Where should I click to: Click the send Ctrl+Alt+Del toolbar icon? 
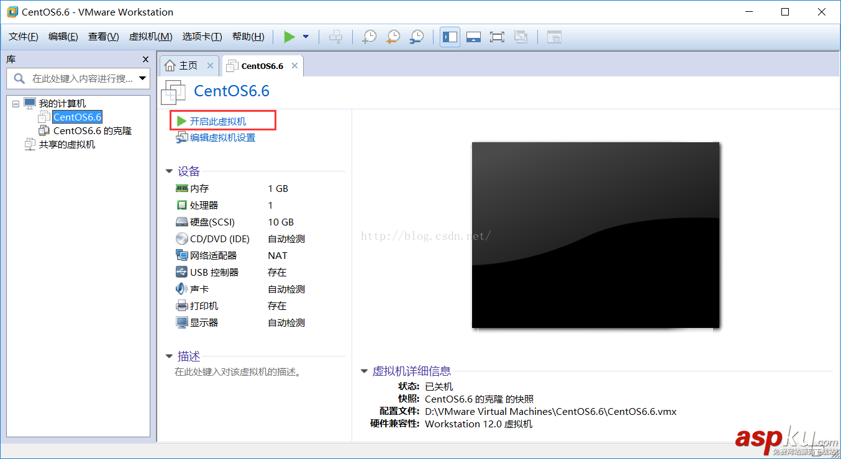point(335,37)
